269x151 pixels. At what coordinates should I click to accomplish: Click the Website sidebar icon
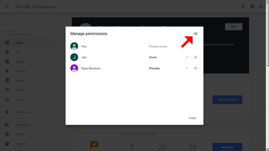point(7,90)
